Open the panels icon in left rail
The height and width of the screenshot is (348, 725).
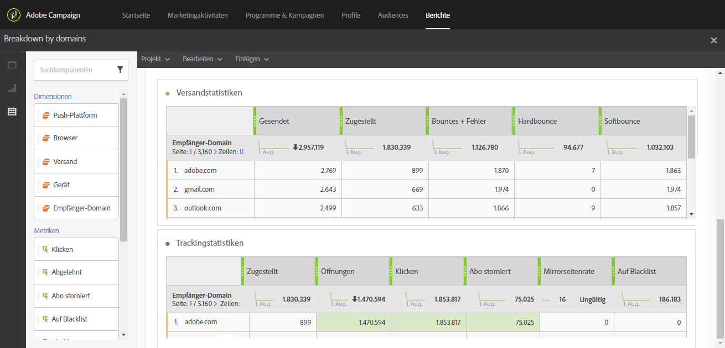pos(12,65)
